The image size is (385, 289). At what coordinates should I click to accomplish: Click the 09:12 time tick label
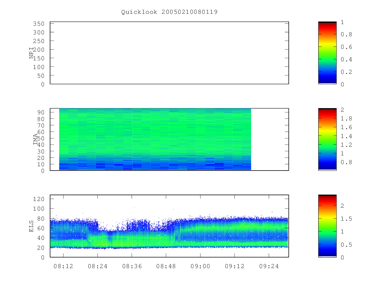click(x=235, y=266)
